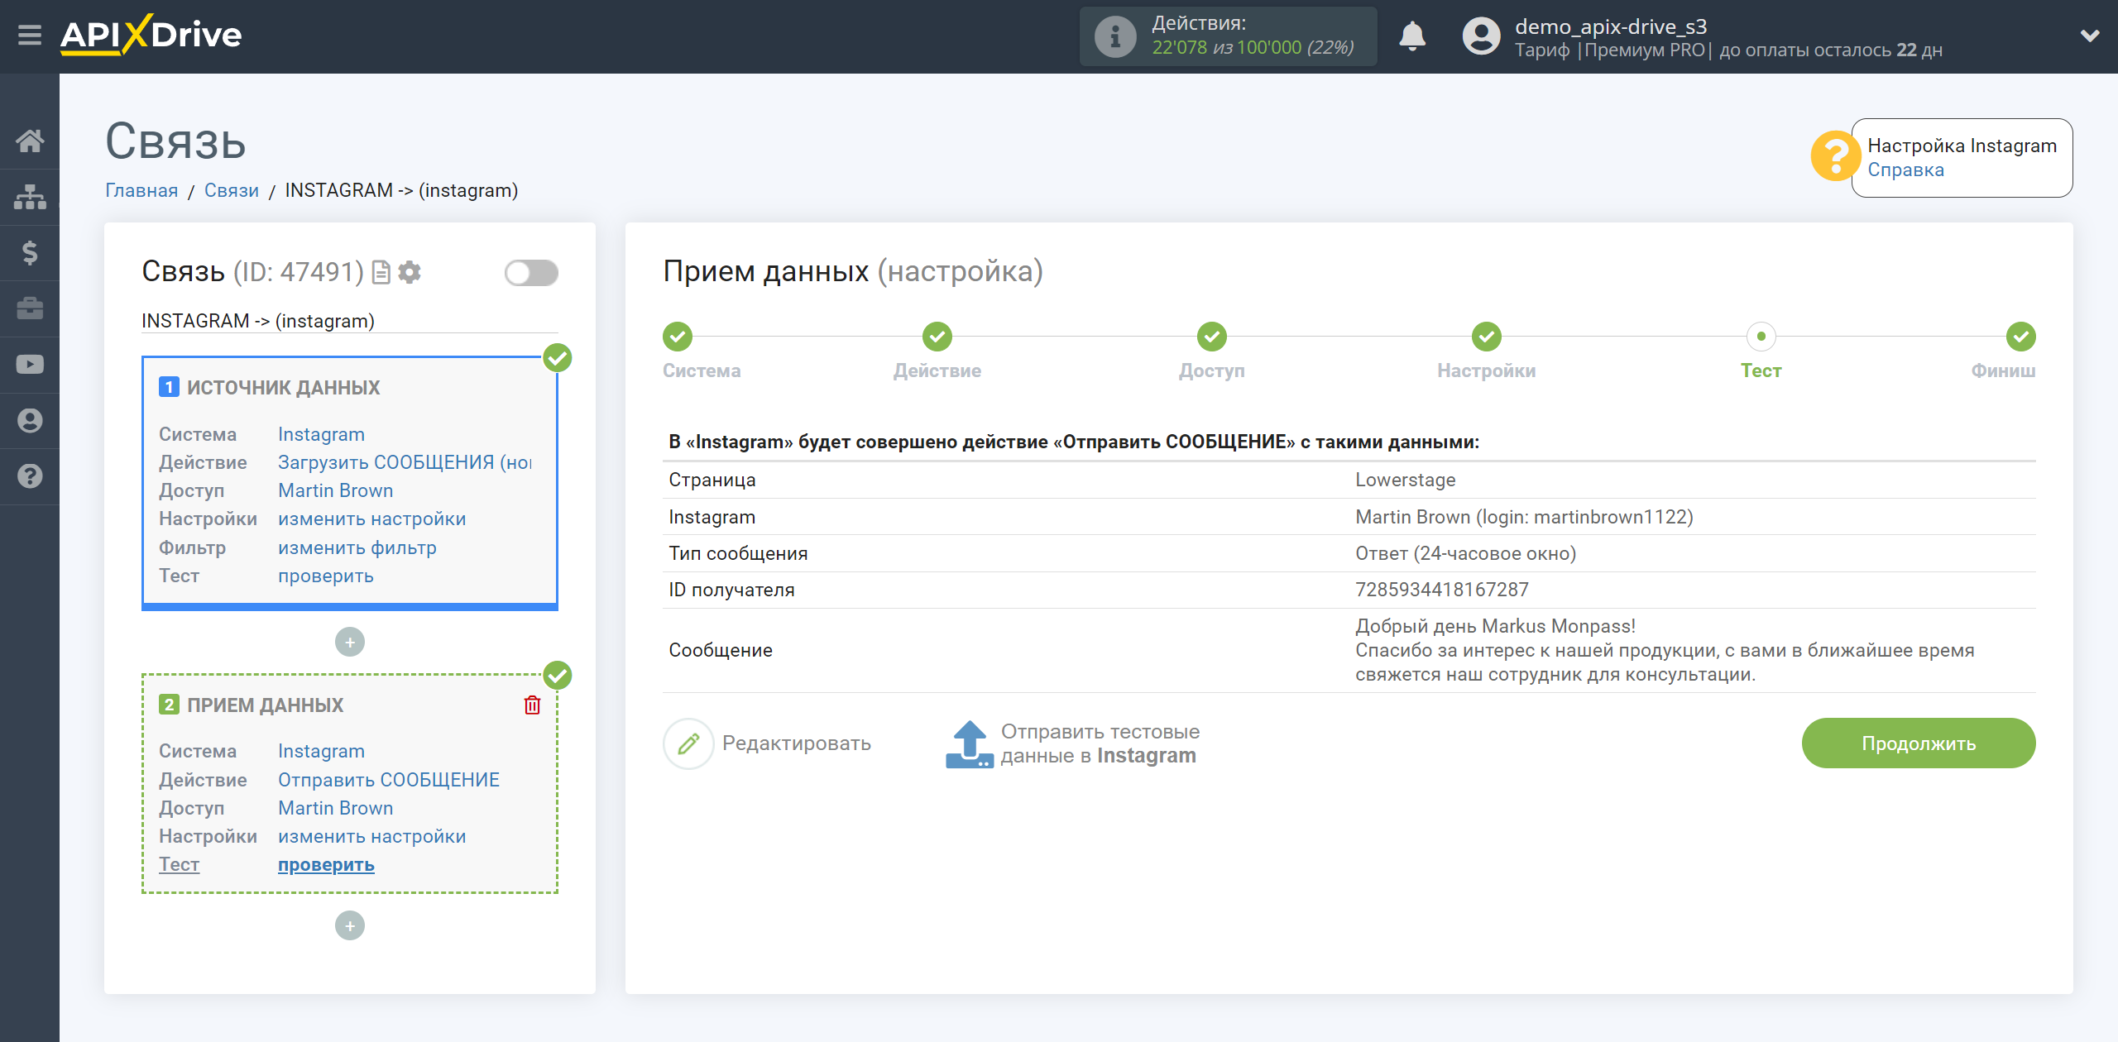Open connections sitemap icon in sidebar
Viewport: 2118px width, 1042px height.
30,197
